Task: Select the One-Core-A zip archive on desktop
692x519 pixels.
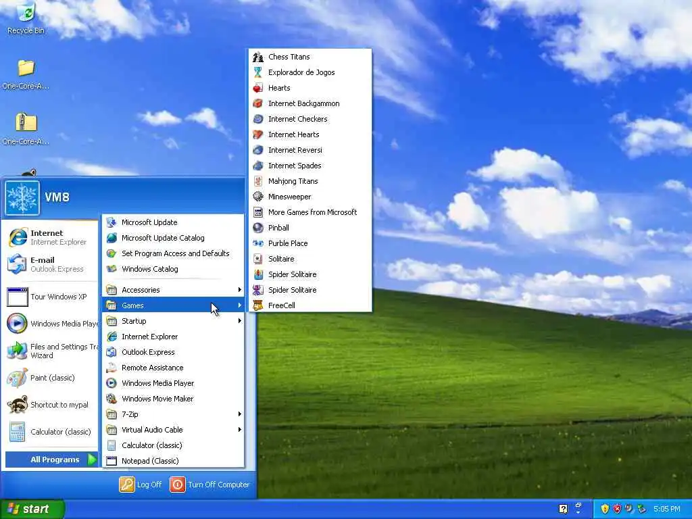Action: (26, 129)
